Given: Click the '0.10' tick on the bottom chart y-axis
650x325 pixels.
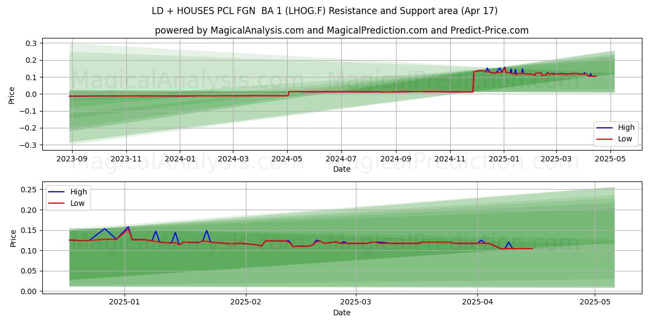Looking at the screenshot, I should coord(29,251).
